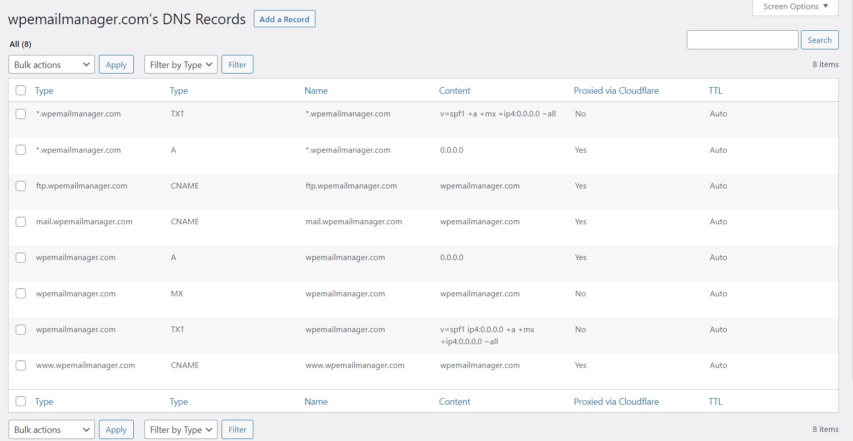Open the bottom Filter by Type dropdown

click(181, 429)
